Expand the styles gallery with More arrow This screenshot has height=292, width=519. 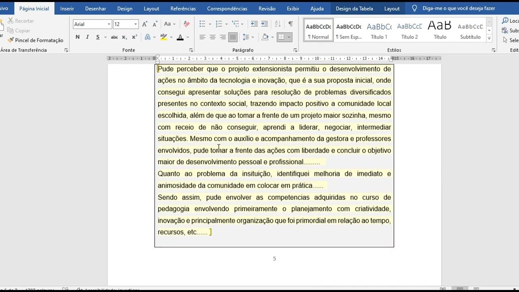click(489, 39)
